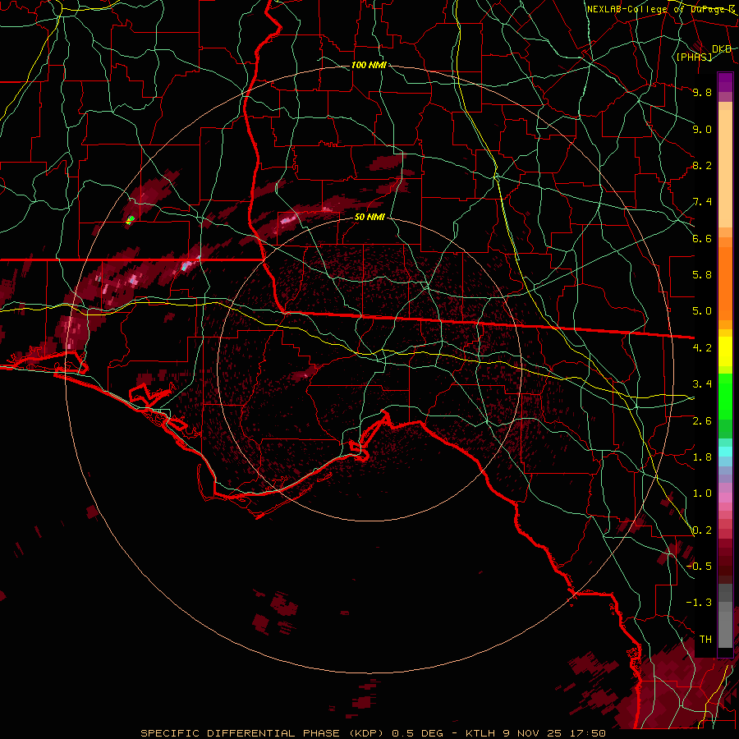Click the DKD product label above the scale

coord(721,48)
